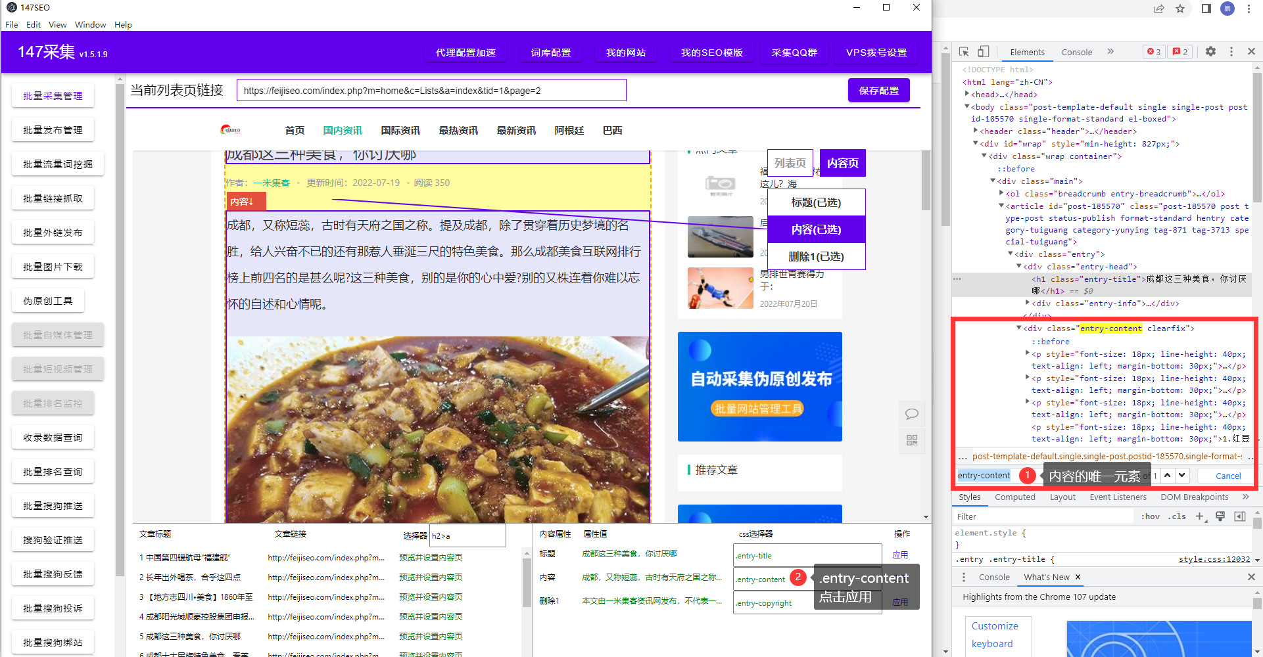Switch to the Computed tab

pyautogui.click(x=1014, y=497)
